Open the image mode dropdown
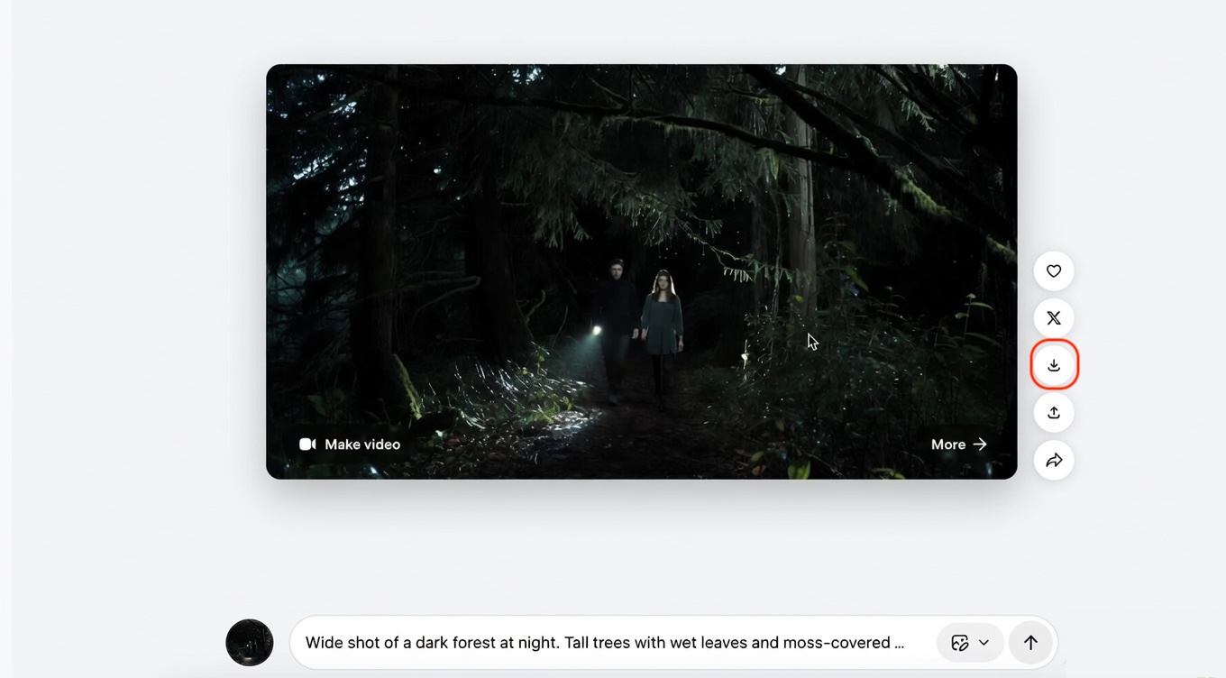Screen dimensions: 1226x678 970,643
